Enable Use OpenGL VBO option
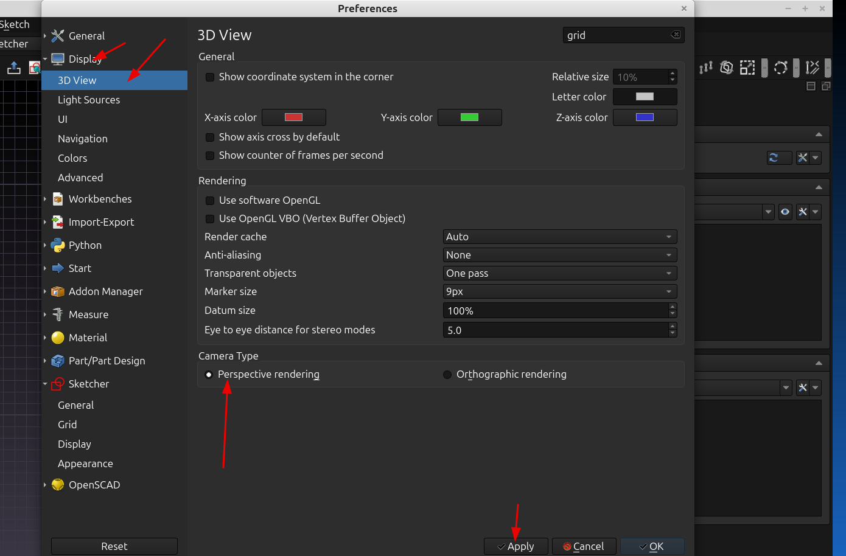This screenshot has height=556, width=846. click(x=210, y=219)
